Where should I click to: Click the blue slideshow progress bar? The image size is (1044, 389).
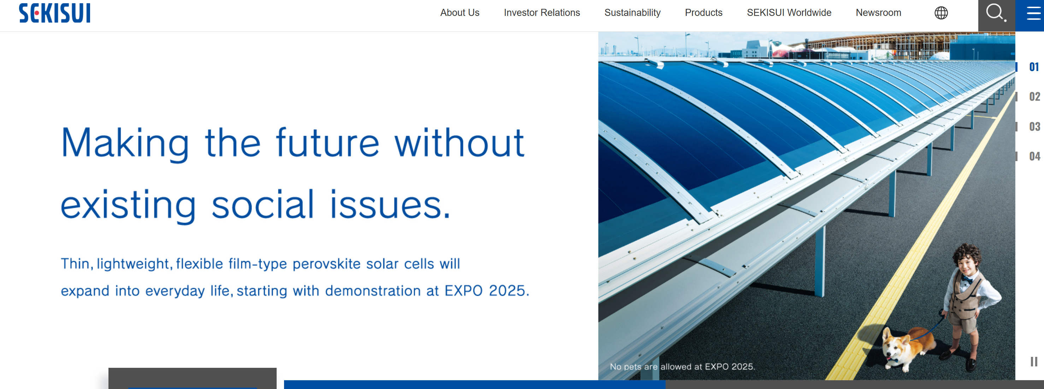(x=474, y=384)
